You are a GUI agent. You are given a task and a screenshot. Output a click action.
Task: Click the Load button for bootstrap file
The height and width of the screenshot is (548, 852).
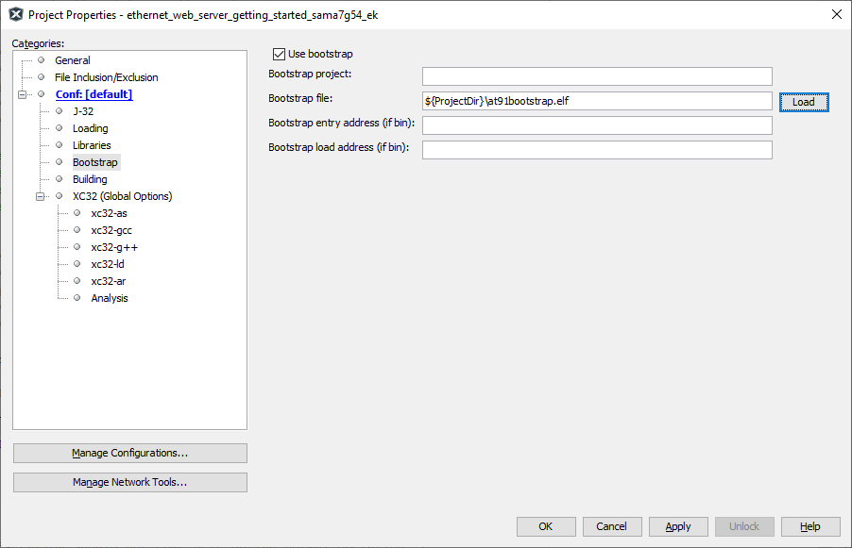(804, 102)
